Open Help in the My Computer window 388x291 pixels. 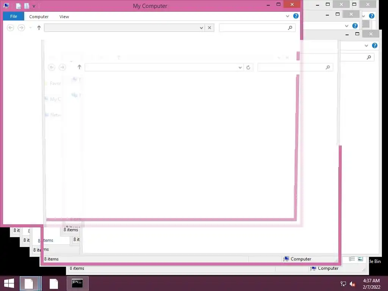296,16
